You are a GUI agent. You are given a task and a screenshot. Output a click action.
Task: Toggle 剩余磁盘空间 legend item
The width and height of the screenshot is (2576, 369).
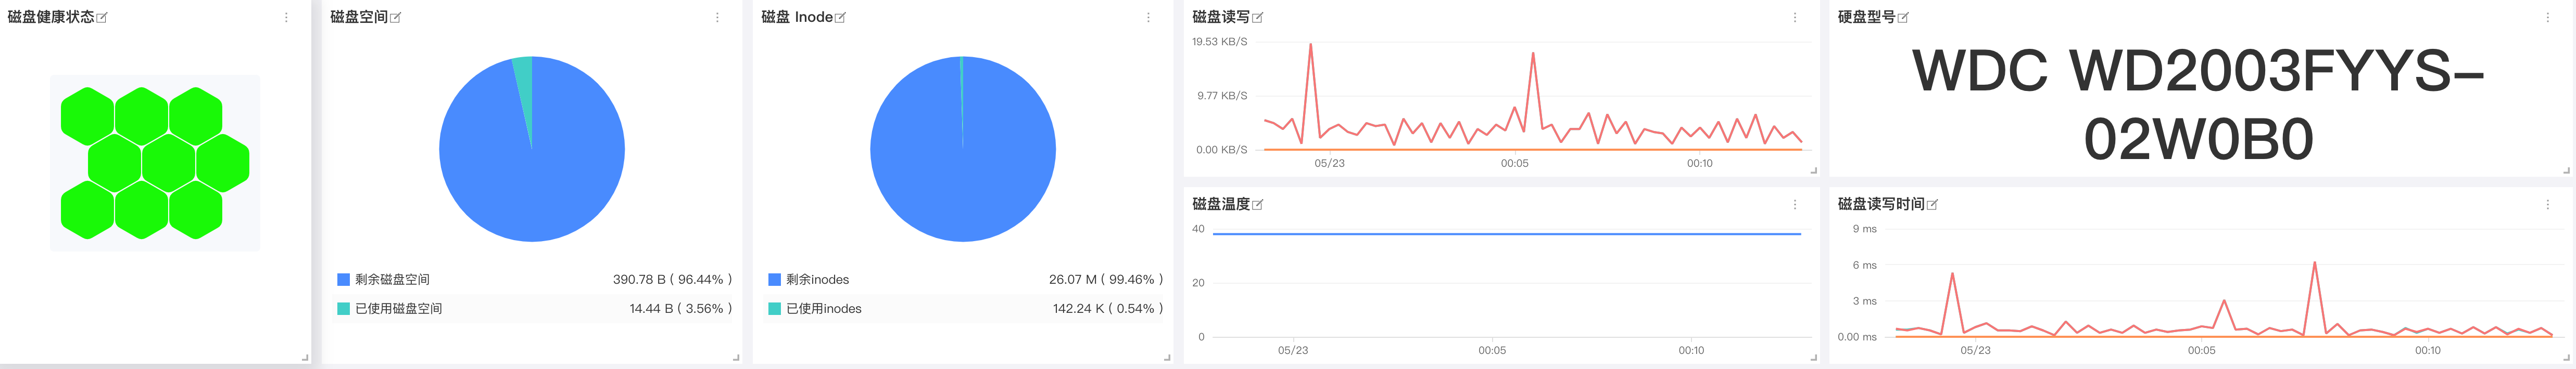535,279
